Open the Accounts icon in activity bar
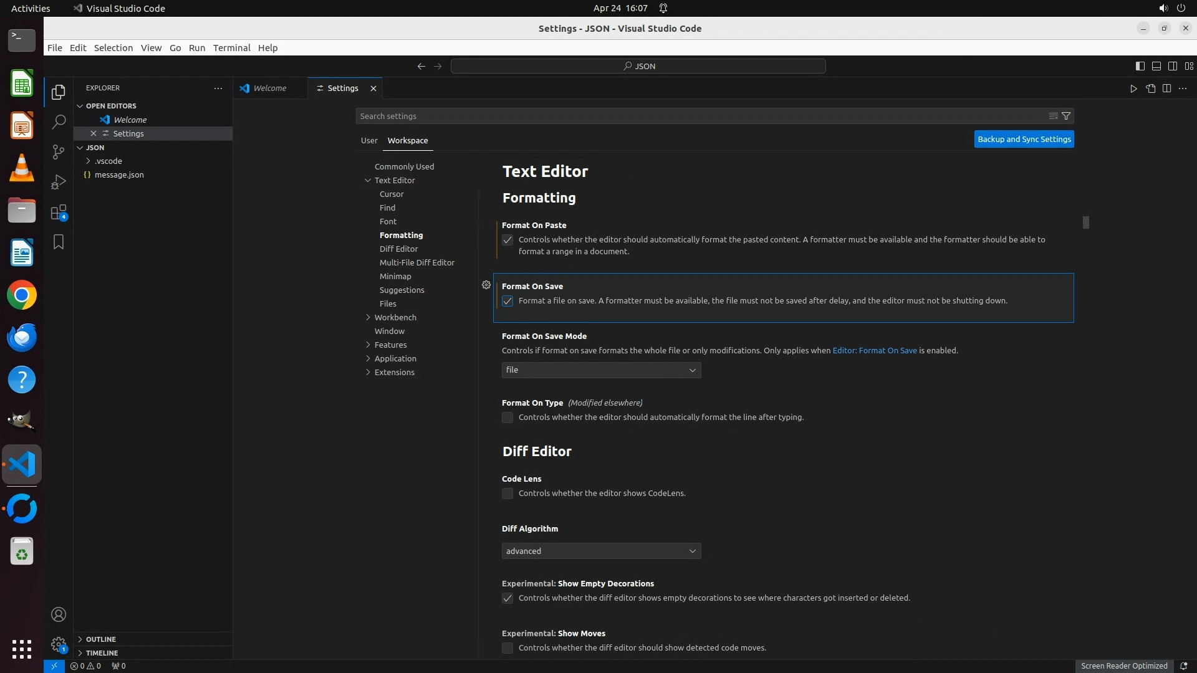 (x=59, y=614)
